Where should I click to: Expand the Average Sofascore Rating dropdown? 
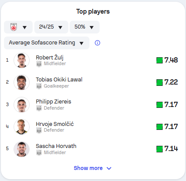(x=47, y=43)
